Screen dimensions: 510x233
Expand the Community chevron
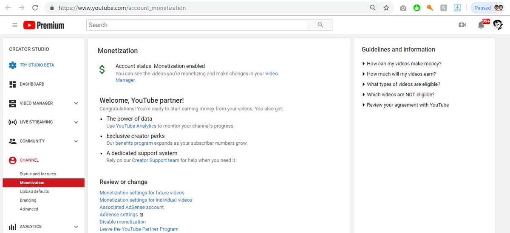pos(76,141)
